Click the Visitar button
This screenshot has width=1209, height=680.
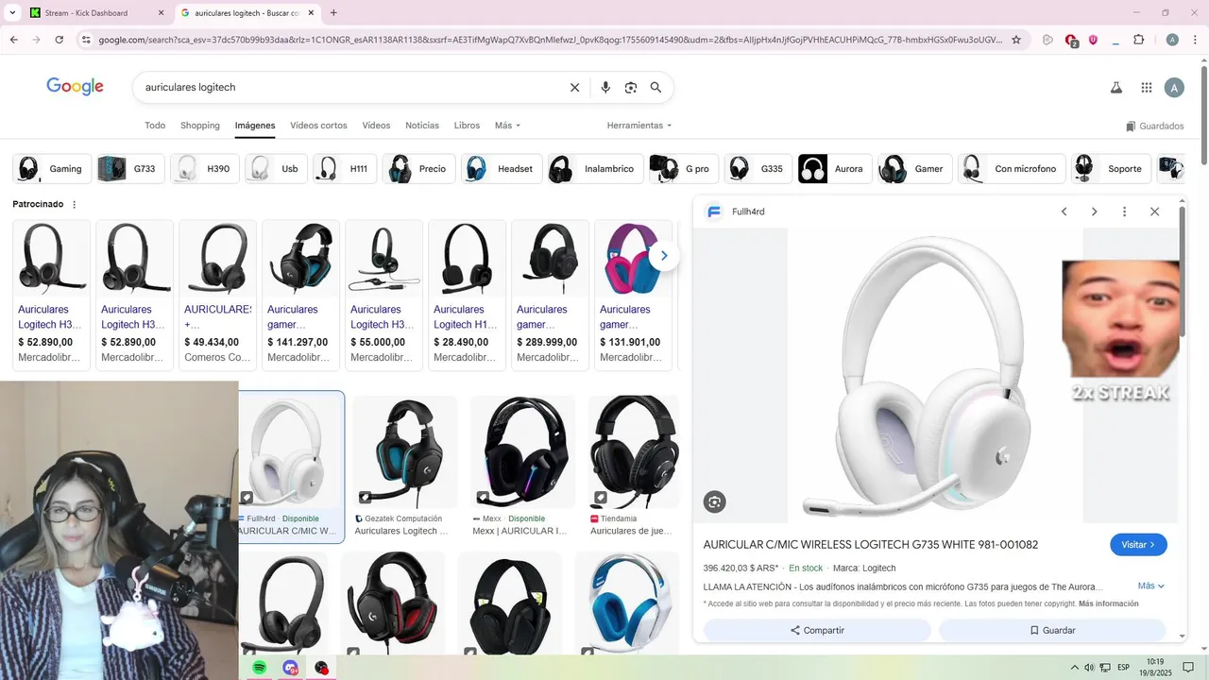[x=1138, y=545]
